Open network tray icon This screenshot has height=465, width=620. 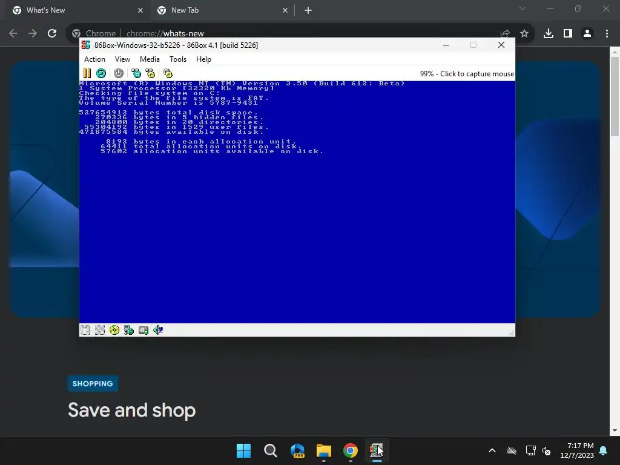coord(530,450)
